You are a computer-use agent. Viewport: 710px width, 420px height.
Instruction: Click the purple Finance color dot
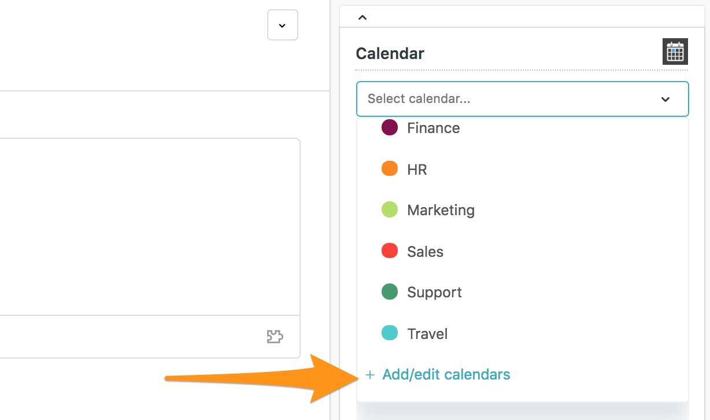point(390,127)
